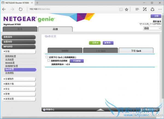This screenshot has width=164, height=119.
Task: Click the 流数据库版本：v2.0 text
Action: (61, 64)
